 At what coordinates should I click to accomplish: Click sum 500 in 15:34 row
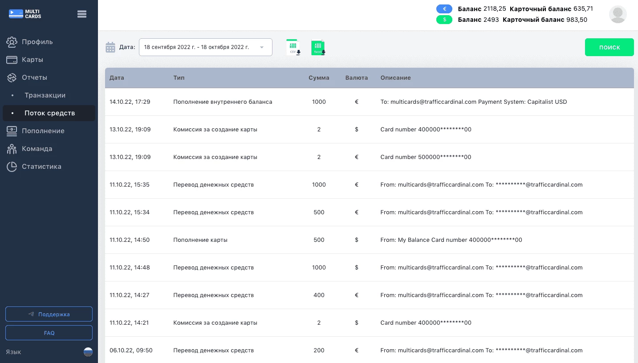[x=319, y=212]
